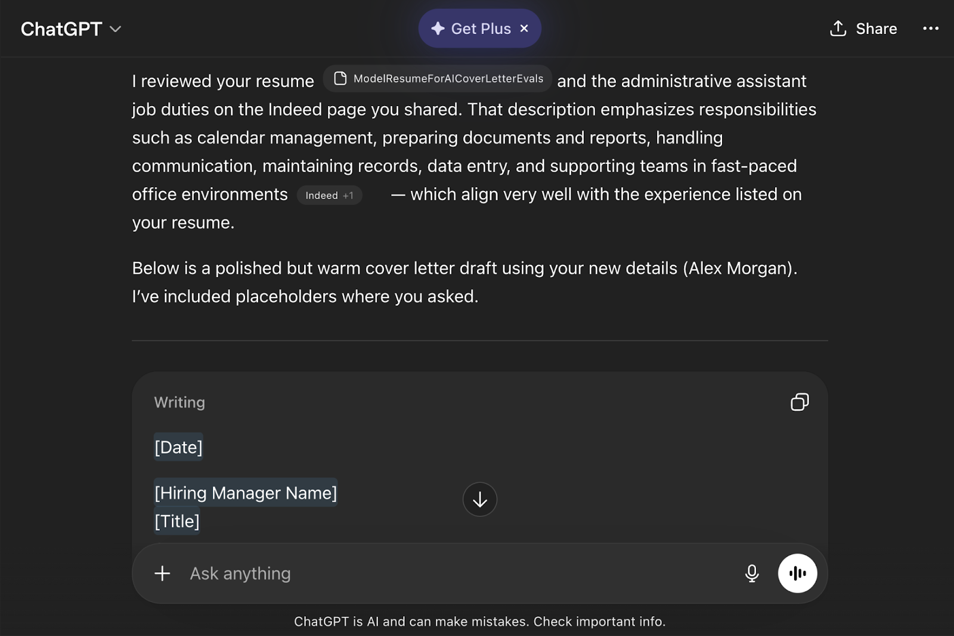This screenshot has height=636, width=954.
Task: Start voice mode with the waveform button
Action: 798,573
